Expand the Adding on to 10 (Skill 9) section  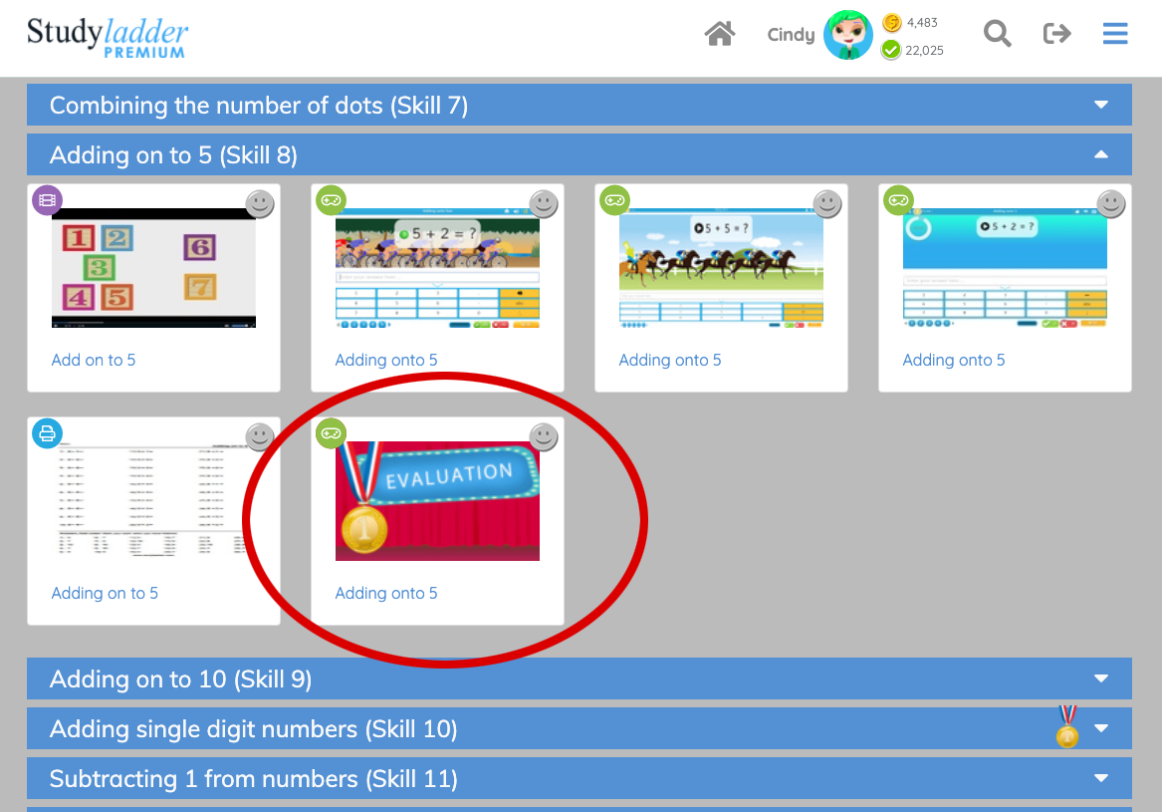[1100, 677]
